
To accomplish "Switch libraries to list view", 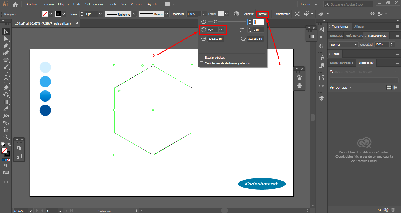I will 395,87.
